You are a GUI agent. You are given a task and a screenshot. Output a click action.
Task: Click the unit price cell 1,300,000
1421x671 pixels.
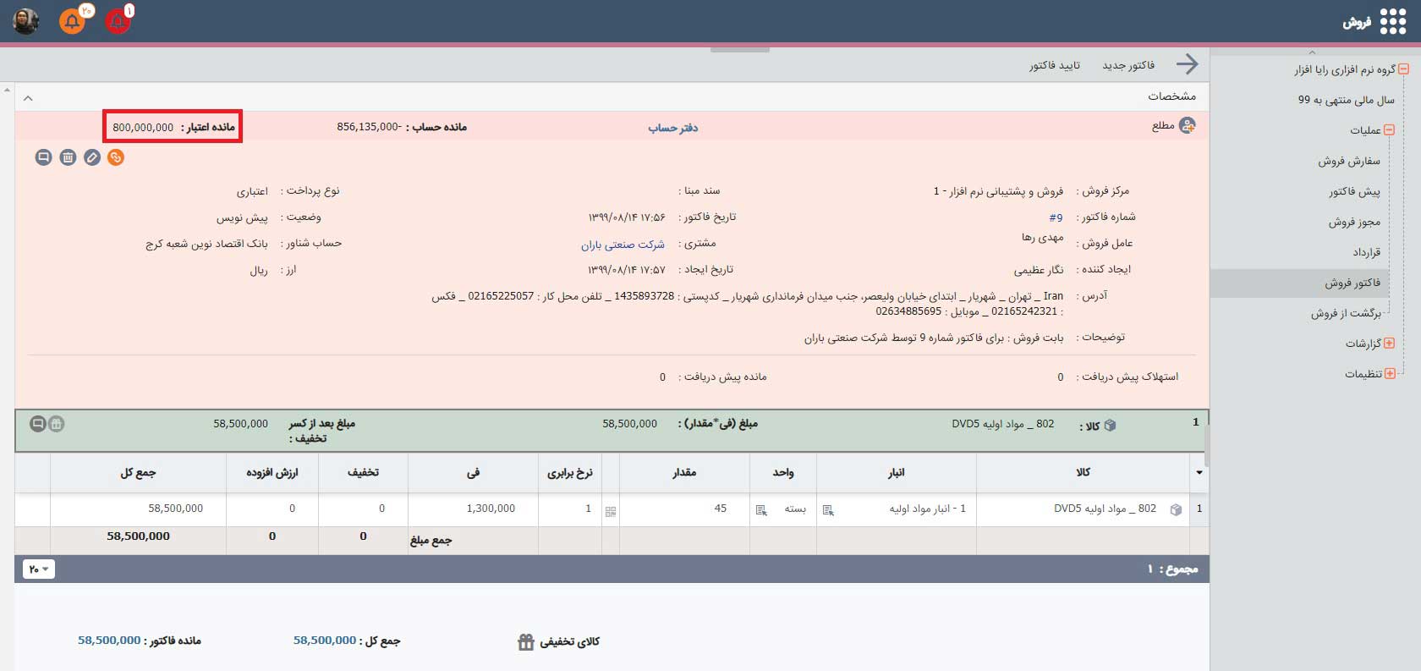(x=473, y=509)
